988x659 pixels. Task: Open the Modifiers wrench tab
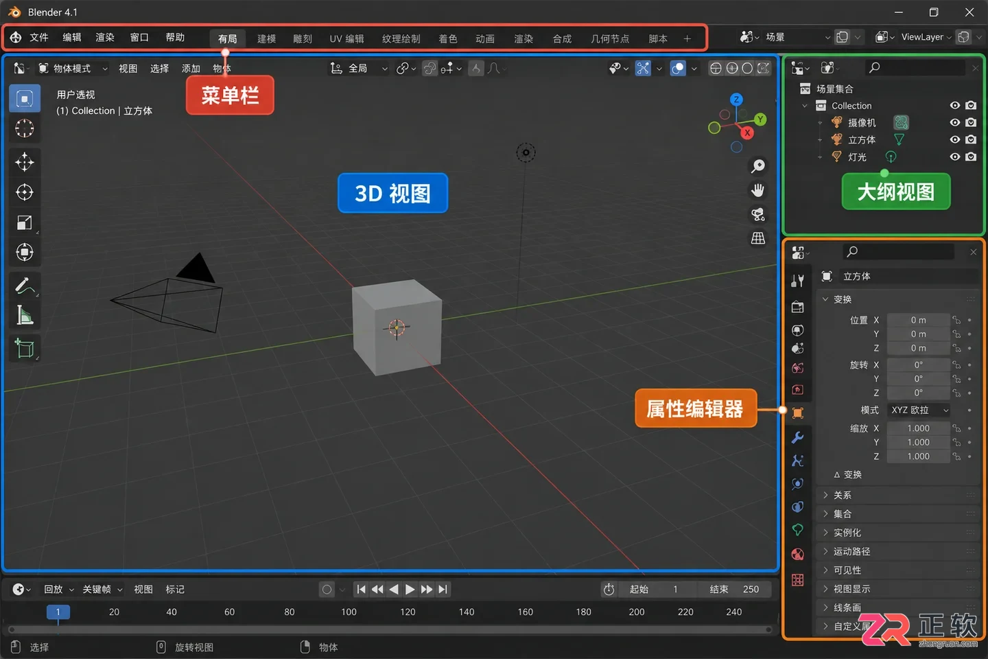tap(797, 437)
